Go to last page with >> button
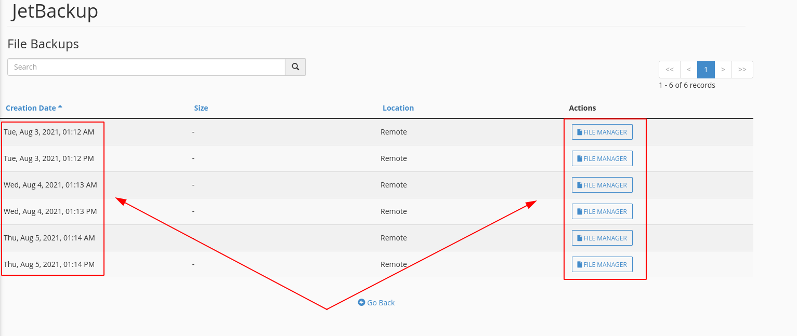 click(742, 70)
